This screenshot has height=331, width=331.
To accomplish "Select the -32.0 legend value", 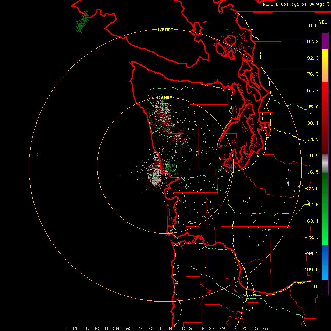I will [312, 189].
